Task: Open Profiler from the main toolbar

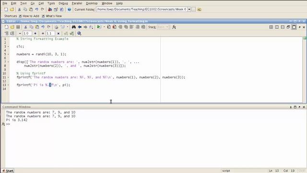Action: point(62,9)
